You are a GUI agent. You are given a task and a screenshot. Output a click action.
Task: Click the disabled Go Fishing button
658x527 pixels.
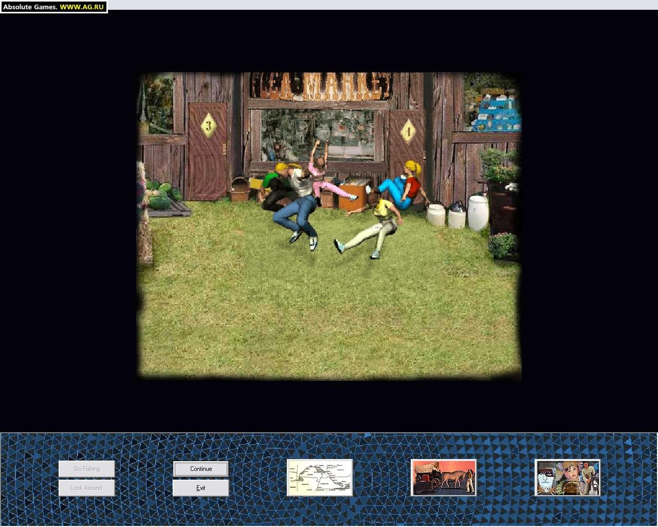coord(86,468)
